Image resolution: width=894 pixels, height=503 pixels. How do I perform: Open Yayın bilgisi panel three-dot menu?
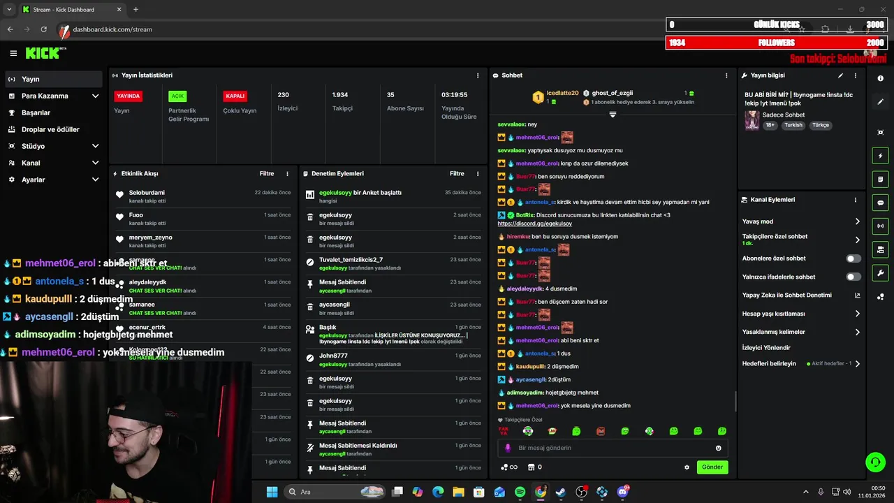coord(856,75)
